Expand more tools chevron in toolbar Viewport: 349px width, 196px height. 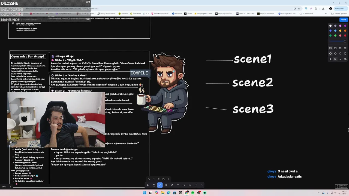coord(201,185)
